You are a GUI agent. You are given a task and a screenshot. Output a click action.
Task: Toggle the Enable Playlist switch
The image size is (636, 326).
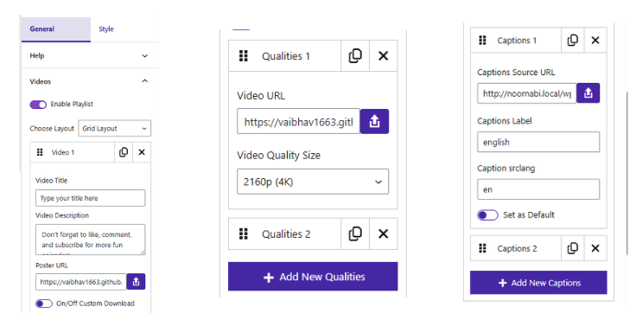coord(38,105)
